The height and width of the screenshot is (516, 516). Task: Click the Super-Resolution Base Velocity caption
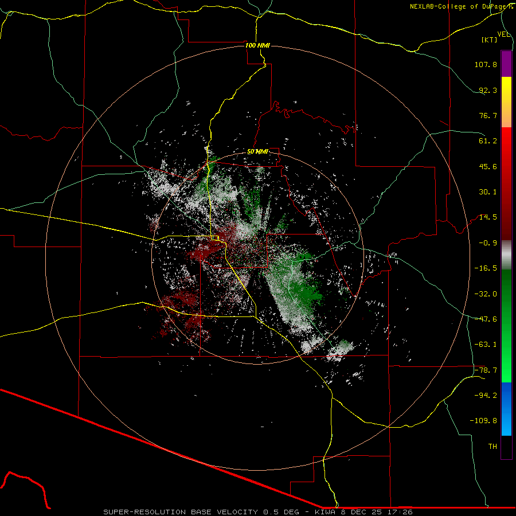click(x=257, y=512)
